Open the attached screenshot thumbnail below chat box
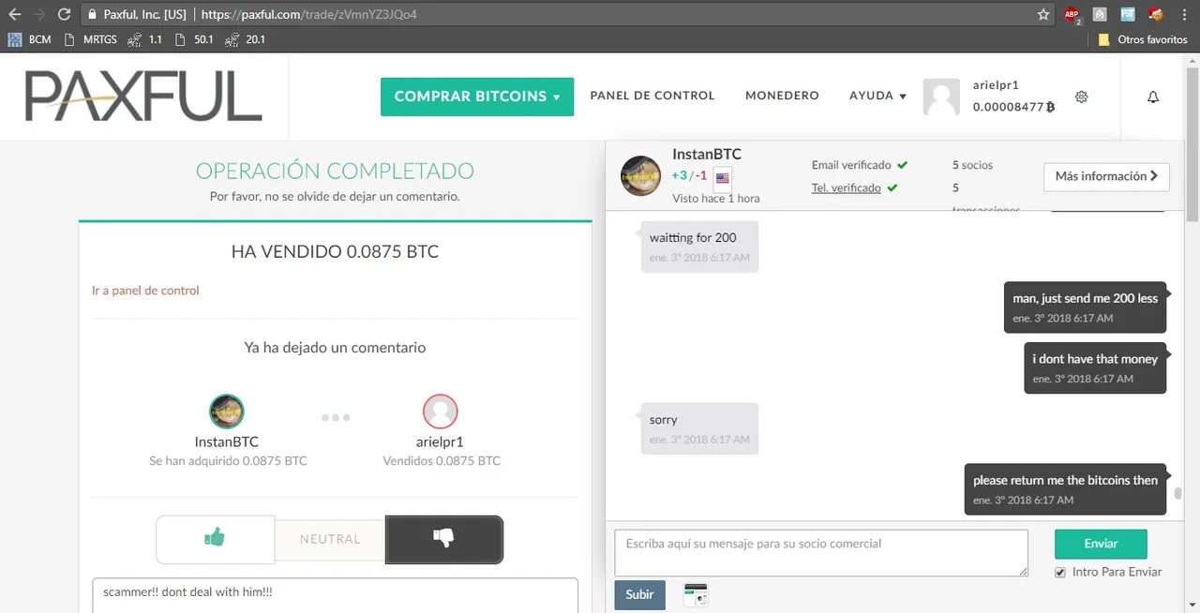Viewport: 1200px width, 613px height. coord(695,595)
